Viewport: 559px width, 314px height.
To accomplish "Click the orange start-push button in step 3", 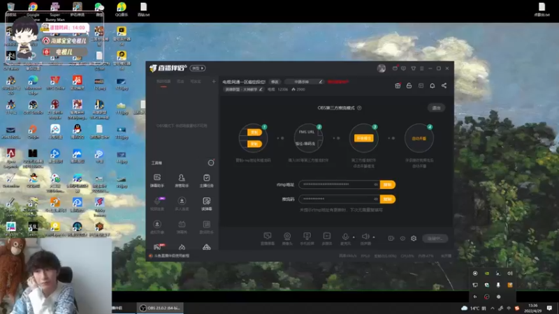I will point(363,138).
